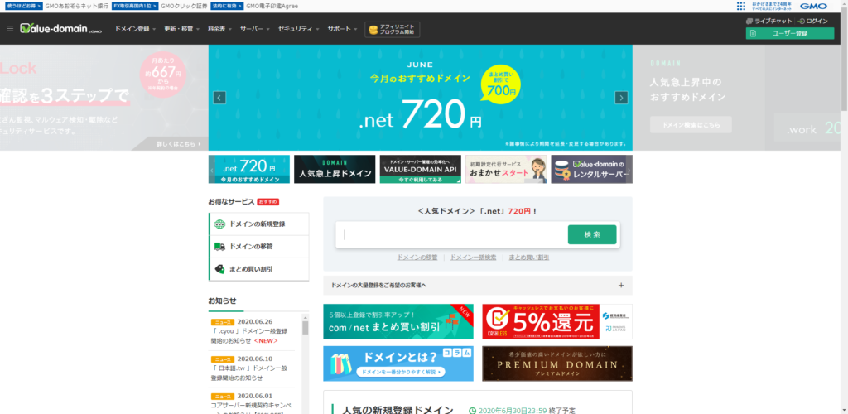Click the tag icon for まとめ買い割引

pyautogui.click(x=219, y=268)
